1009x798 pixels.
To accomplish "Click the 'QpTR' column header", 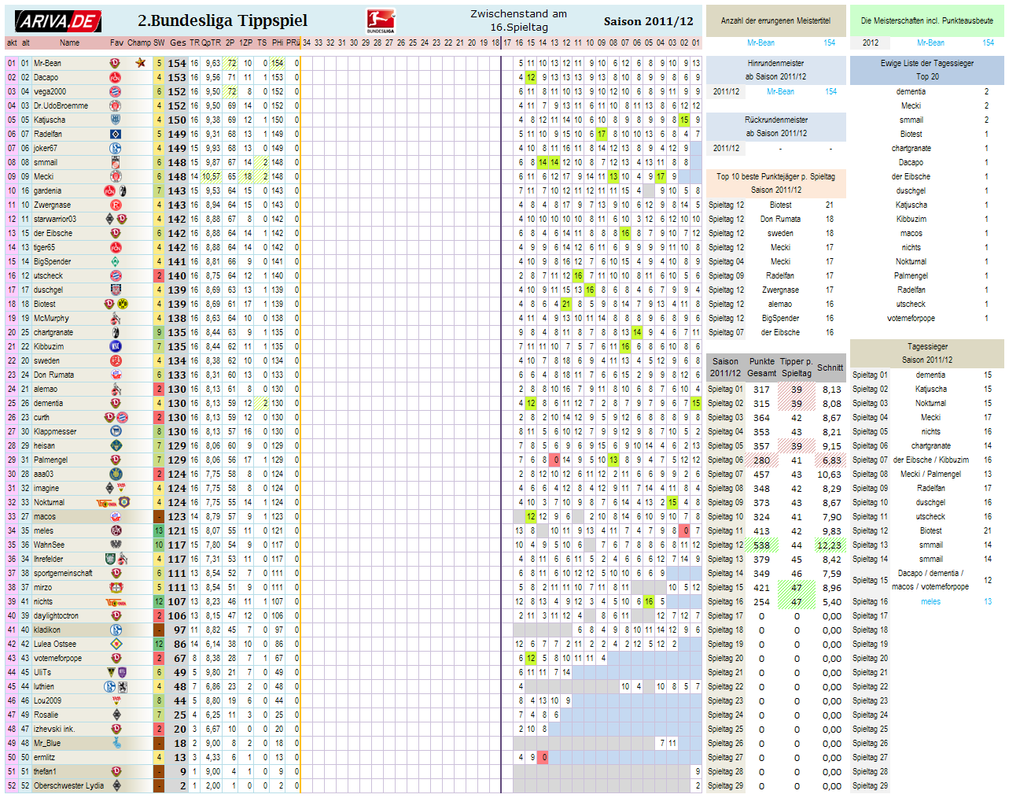I will tap(211, 42).
